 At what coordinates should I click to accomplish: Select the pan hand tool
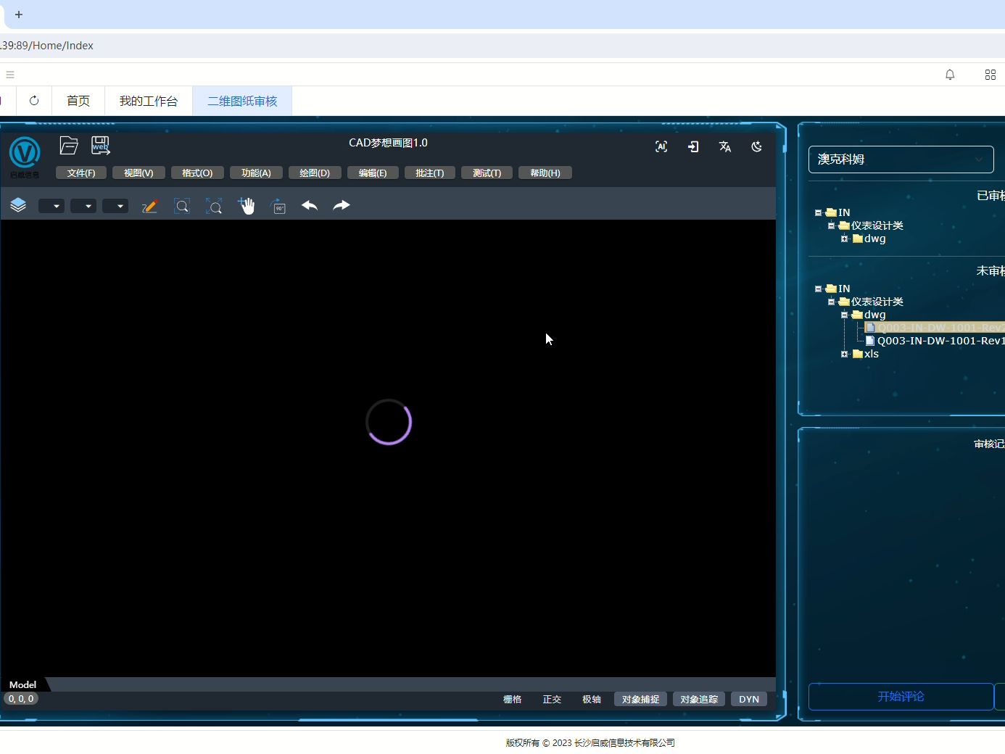coord(247,206)
